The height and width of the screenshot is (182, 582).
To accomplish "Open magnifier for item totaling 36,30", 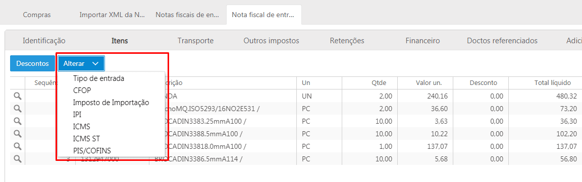I will tap(18, 121).
